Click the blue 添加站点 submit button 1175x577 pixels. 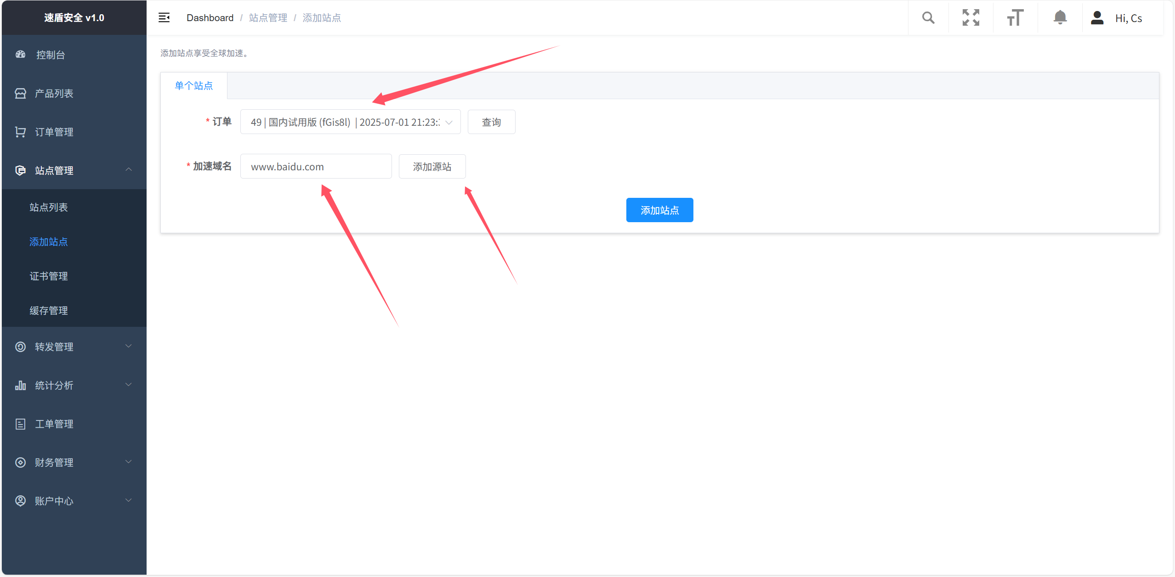[659, 210]
